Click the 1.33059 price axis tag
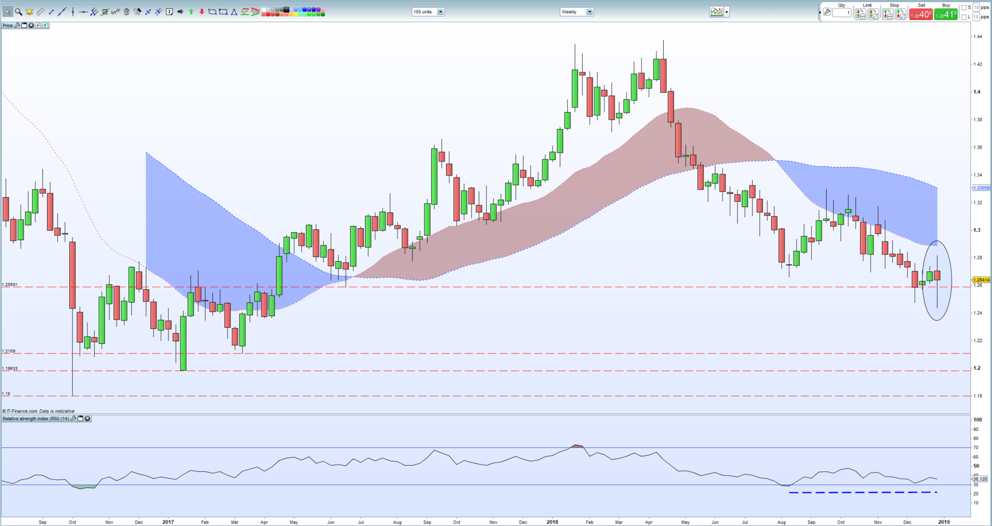Viewport: 992px width, 526px height. pyautogui.click(x=981, y=188)
